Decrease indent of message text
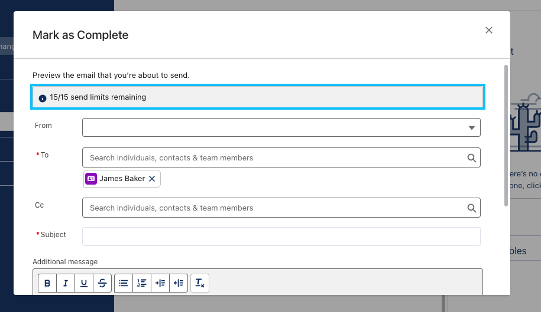 [x=179, y=283]
